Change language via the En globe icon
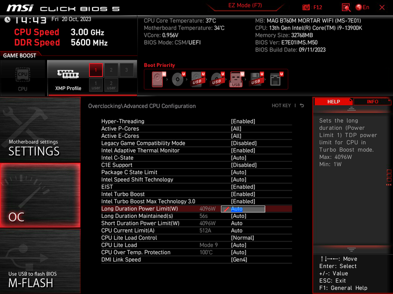The width and height of the screenshot is (393, 294). [362, 7]
